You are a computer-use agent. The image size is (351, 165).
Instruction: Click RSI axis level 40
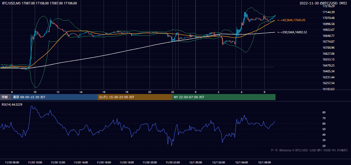324,134
